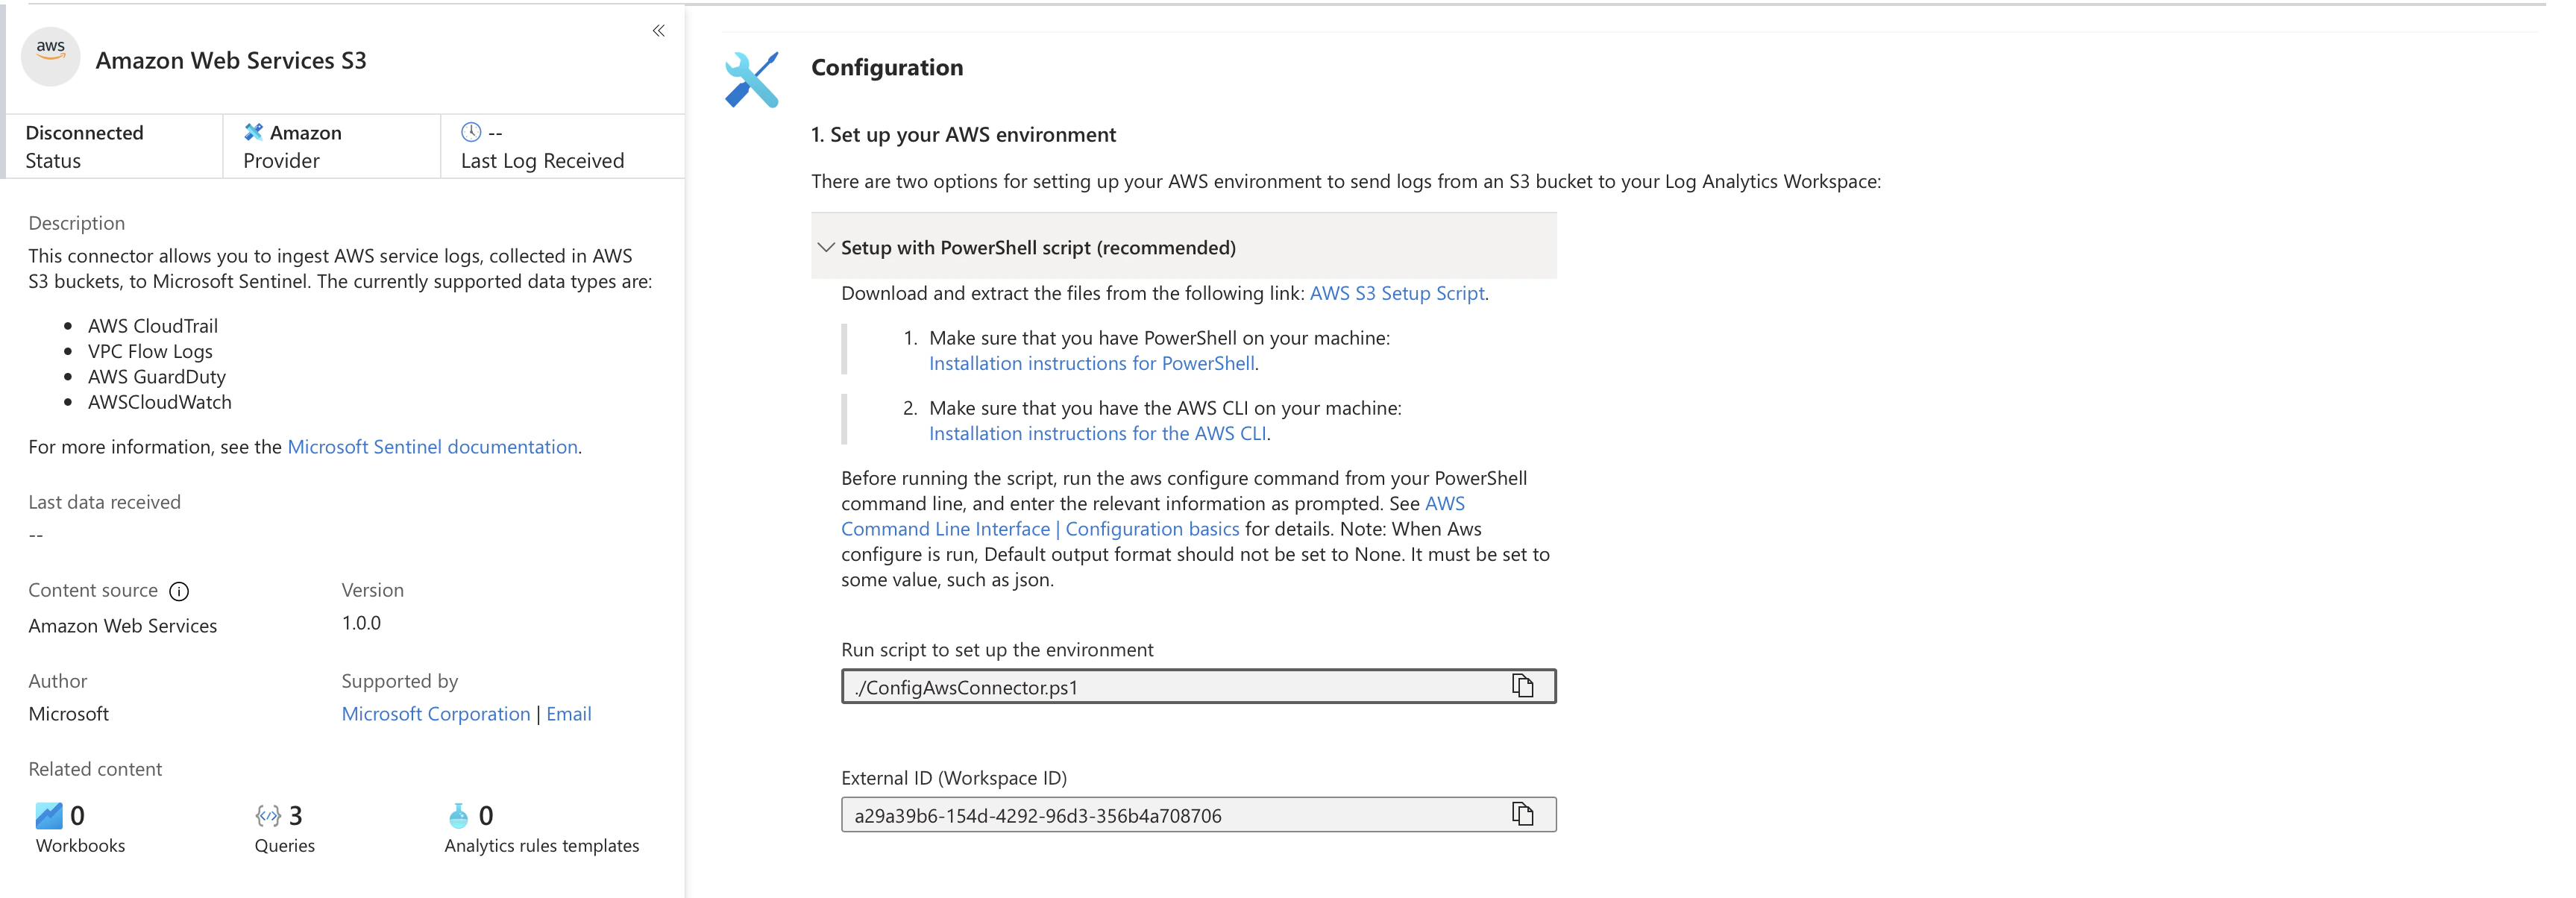Open Installation instructions for PowerShell
This screenshot has width=2576, height=898.
1091,363
